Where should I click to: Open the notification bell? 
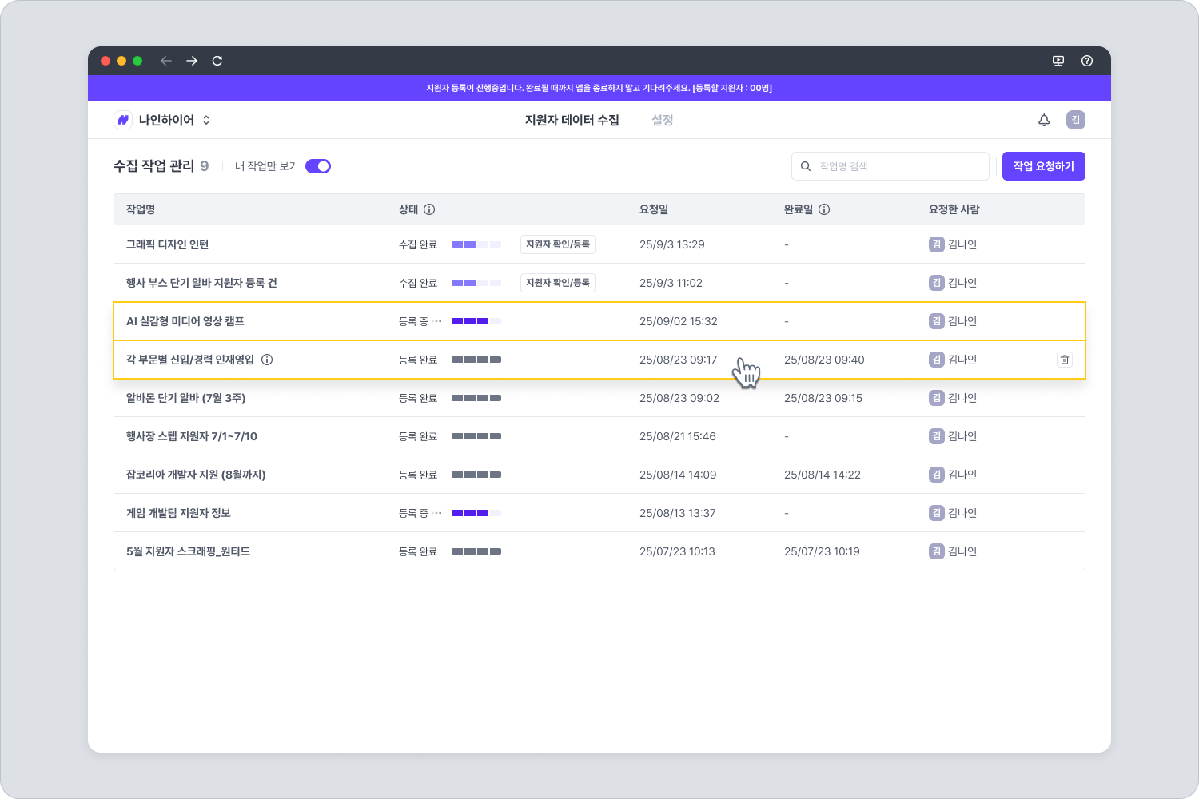click(1044, 120)
